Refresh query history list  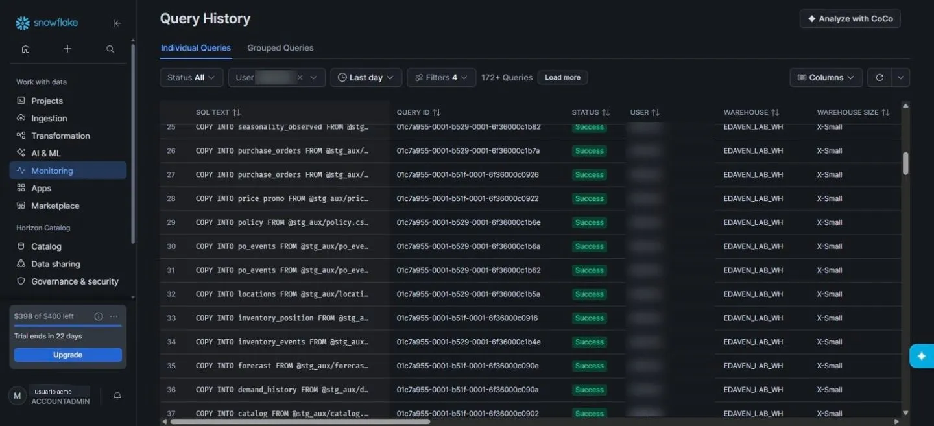point(880,77)
